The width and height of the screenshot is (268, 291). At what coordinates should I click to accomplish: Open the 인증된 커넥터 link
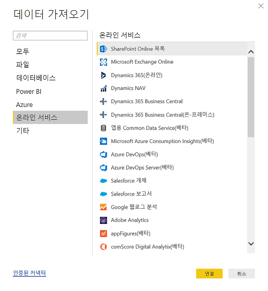tap(29, 273)
